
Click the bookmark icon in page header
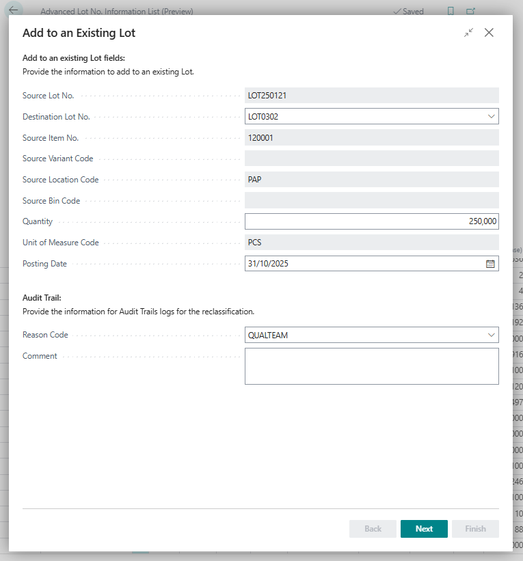point(451,11)
